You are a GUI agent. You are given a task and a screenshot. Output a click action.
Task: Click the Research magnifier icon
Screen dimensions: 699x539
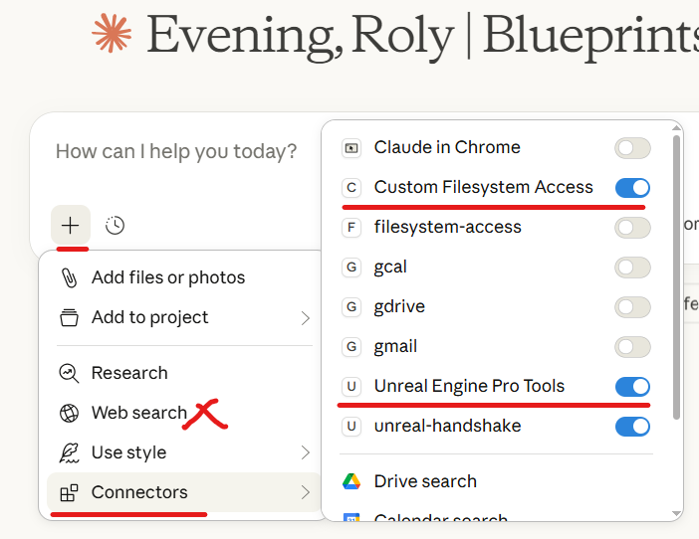pos(69,373)
